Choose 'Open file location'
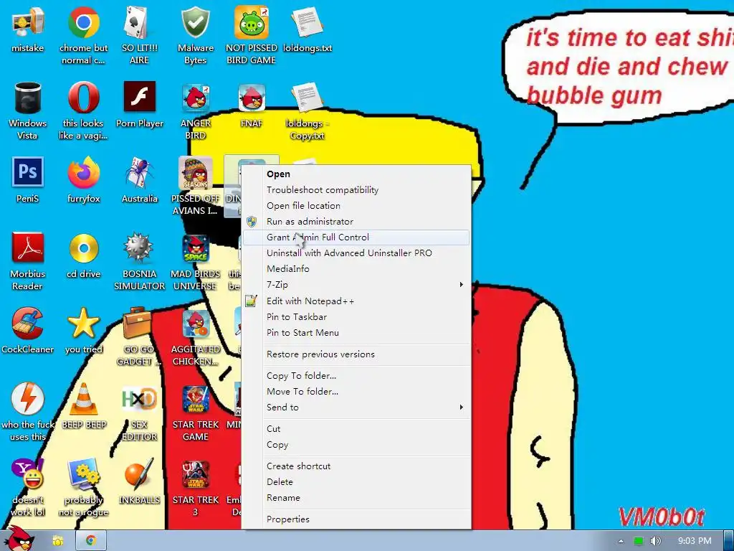Screen dimensions: 734x551 tap(356, 206)
